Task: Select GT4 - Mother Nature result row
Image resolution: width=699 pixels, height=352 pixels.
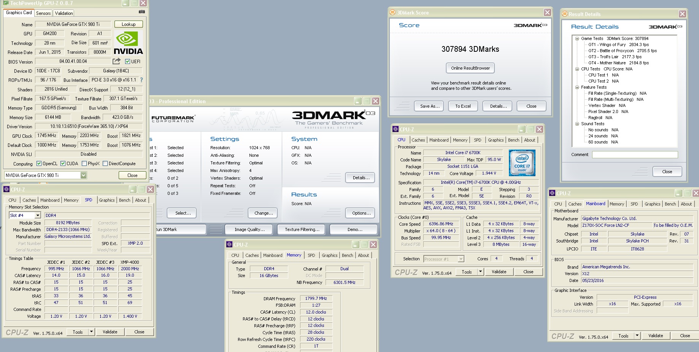Action: pos(618,63)
